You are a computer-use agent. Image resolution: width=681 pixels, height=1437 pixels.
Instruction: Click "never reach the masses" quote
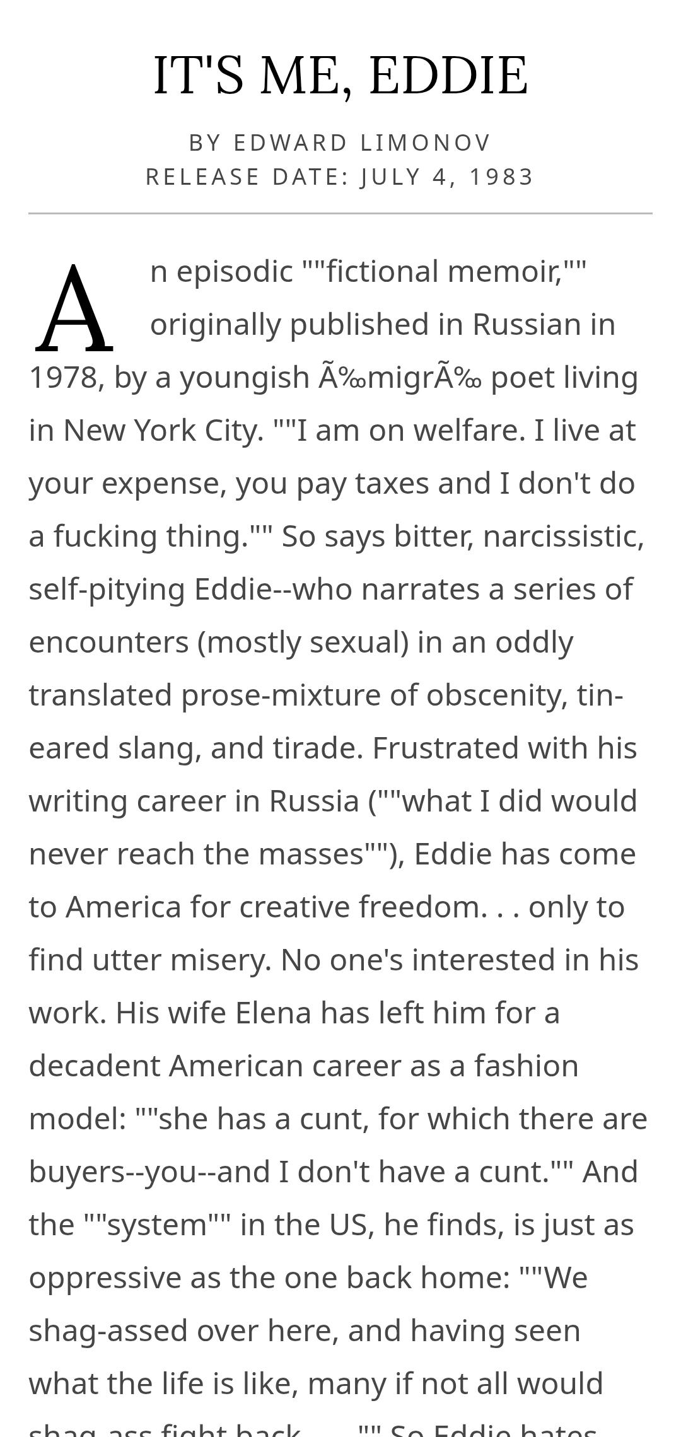click(x=196, y=854)
